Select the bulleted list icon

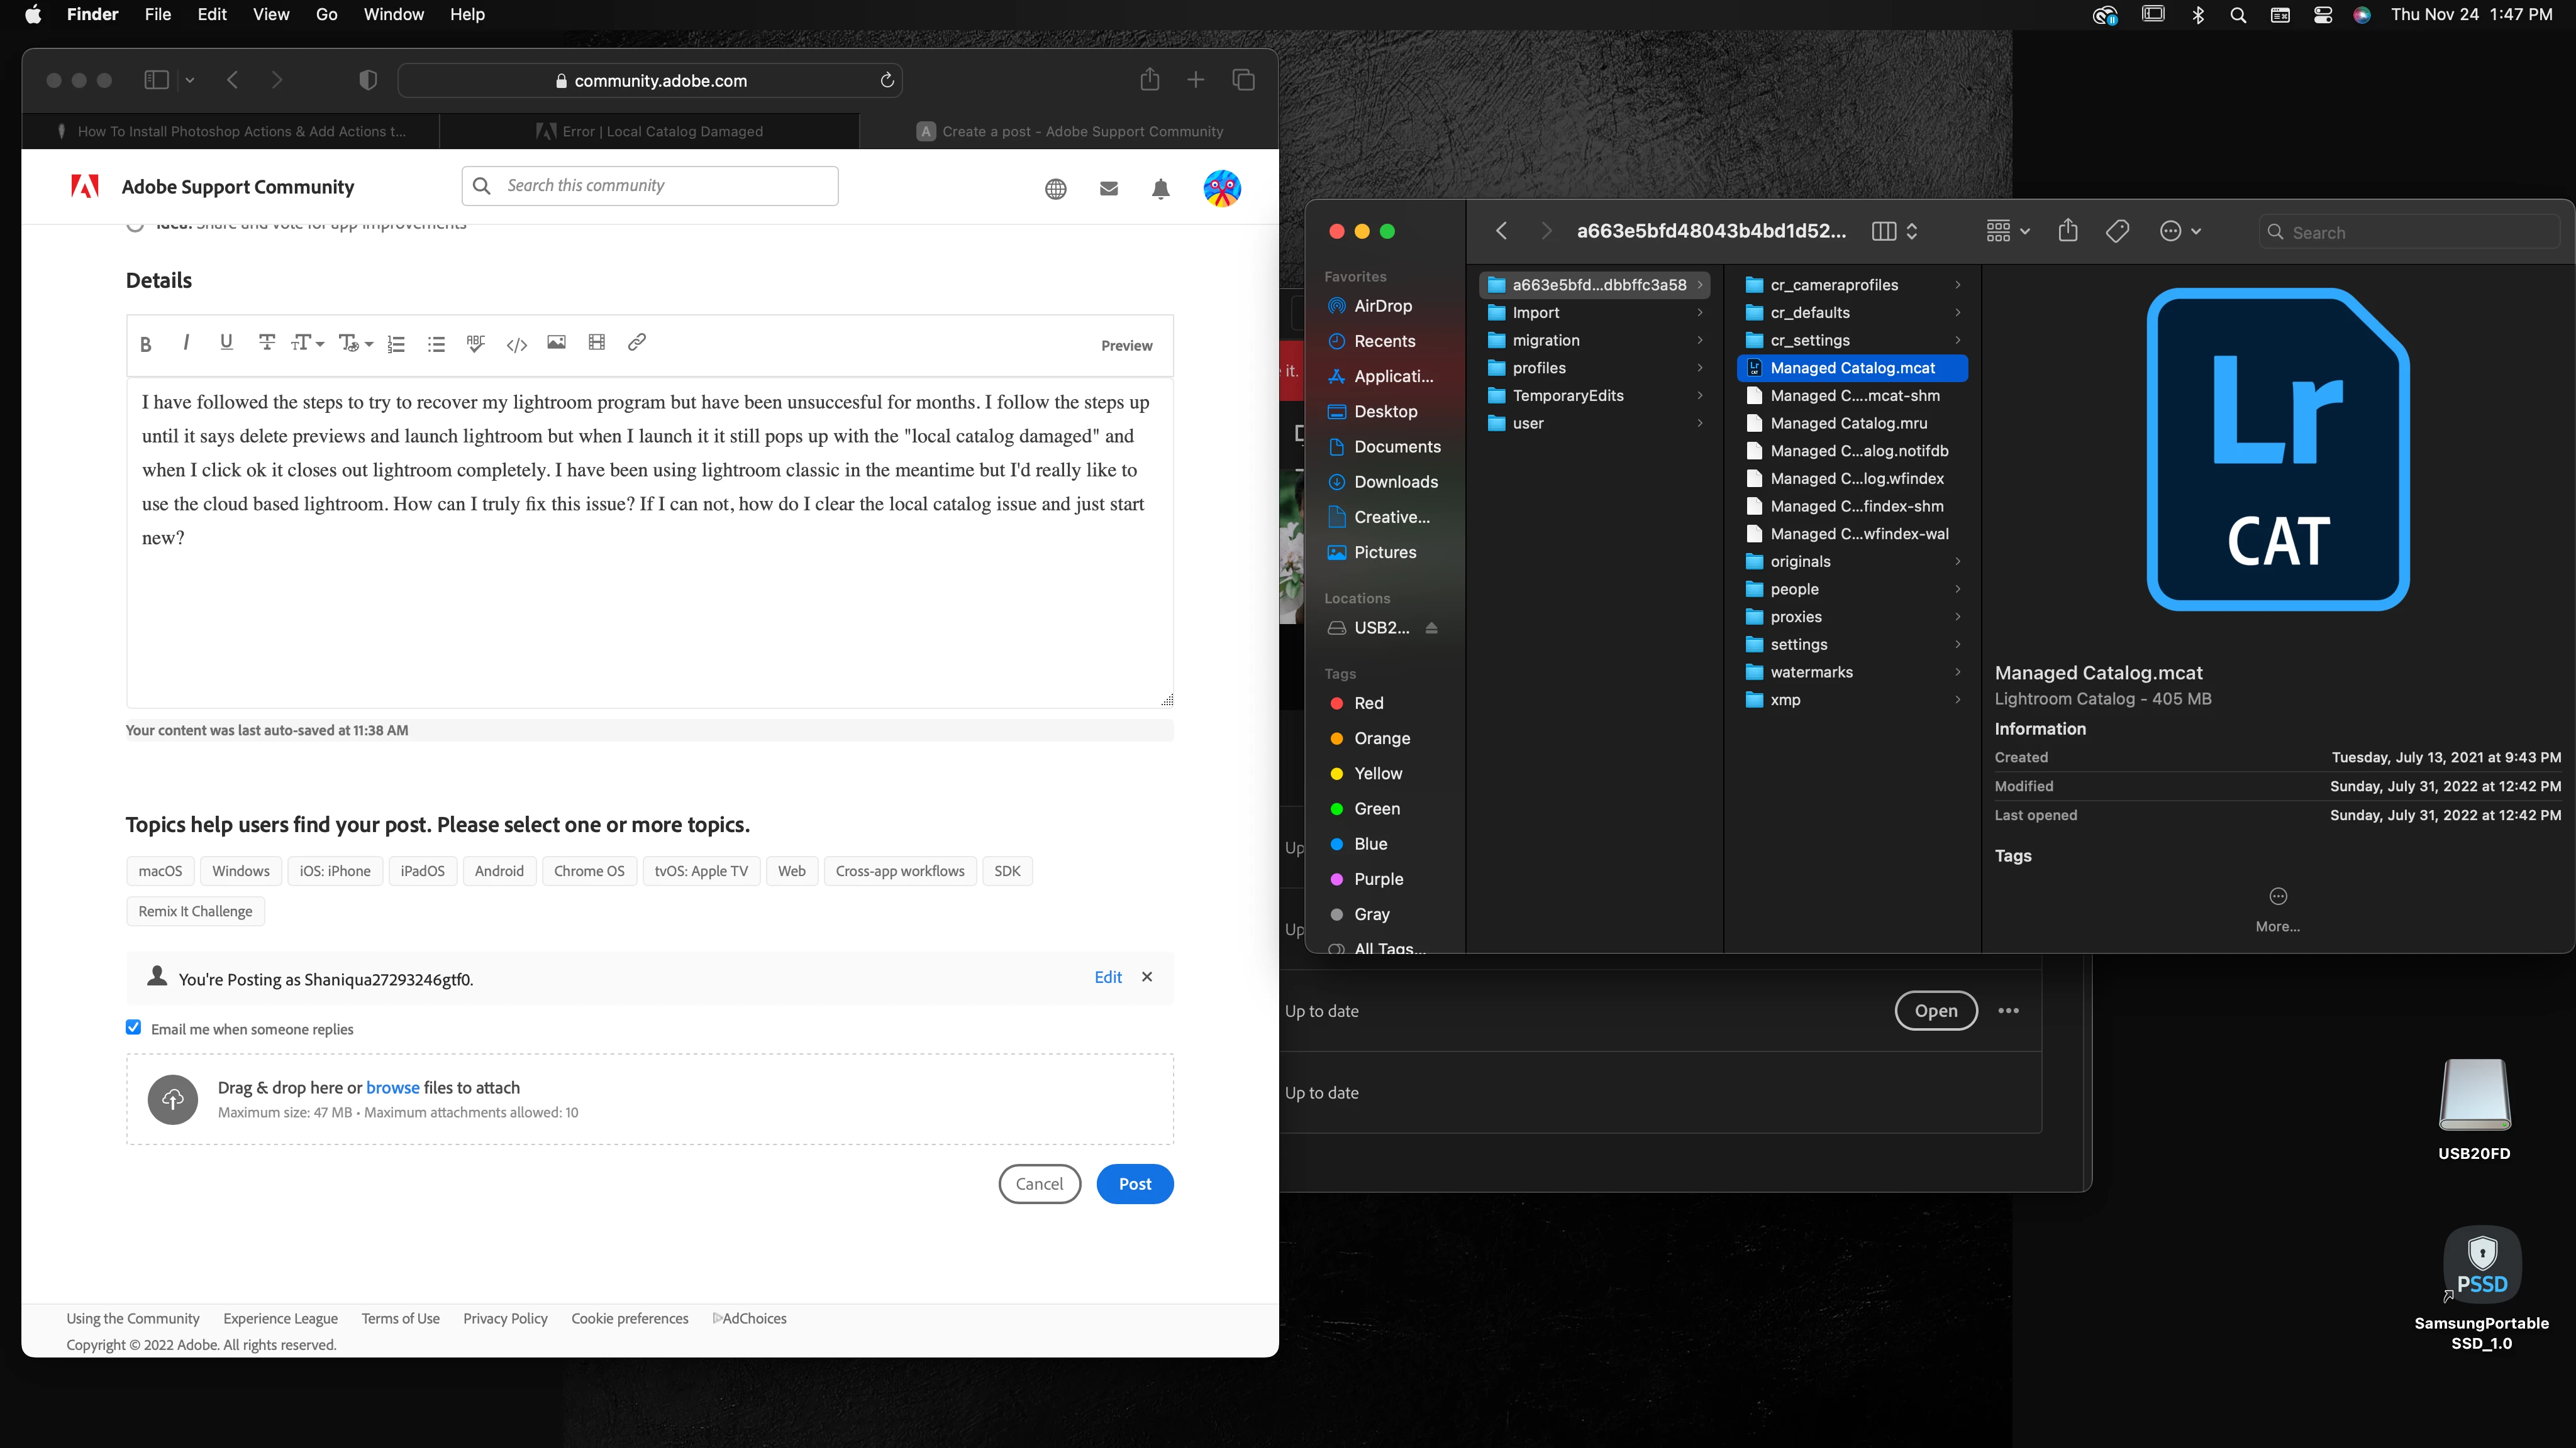(x=436, y=345)
